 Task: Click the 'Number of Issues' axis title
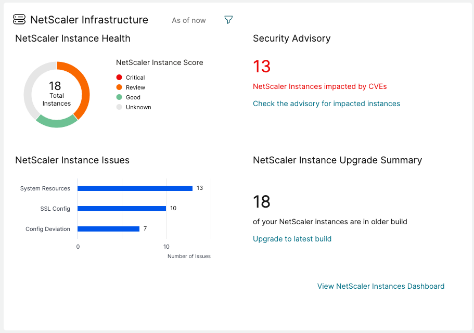pyautogui.click(x=189, y=256)
